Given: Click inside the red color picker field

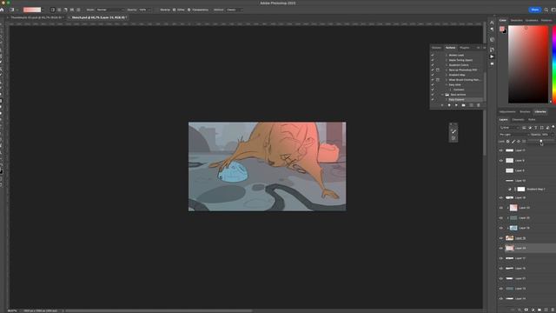Looking at the screenshot, I should 528,64.
